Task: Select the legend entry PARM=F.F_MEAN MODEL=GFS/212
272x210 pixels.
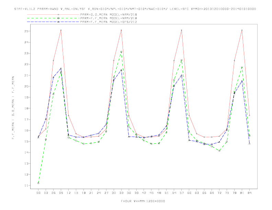Action: coord(109,22)
